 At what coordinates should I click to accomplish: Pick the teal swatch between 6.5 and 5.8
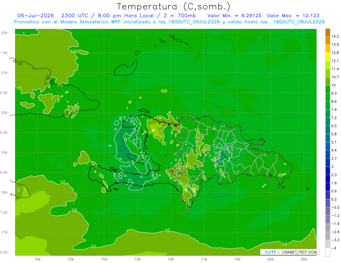coord(328,130)
